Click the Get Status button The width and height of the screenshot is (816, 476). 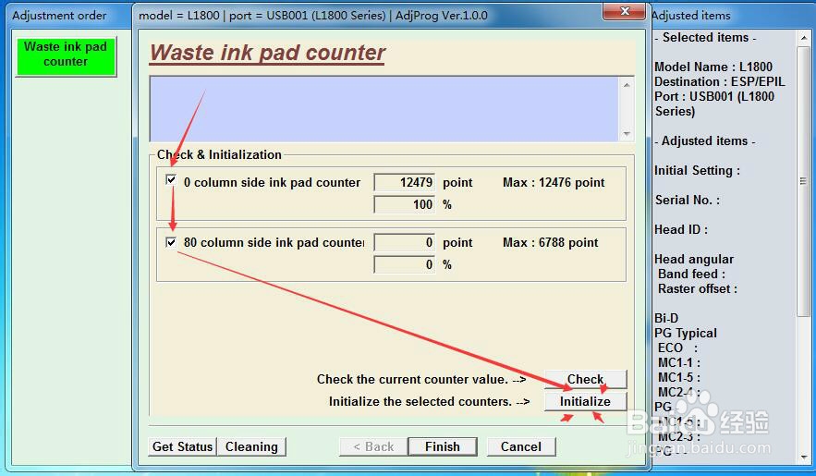click(x=182, y=446)
